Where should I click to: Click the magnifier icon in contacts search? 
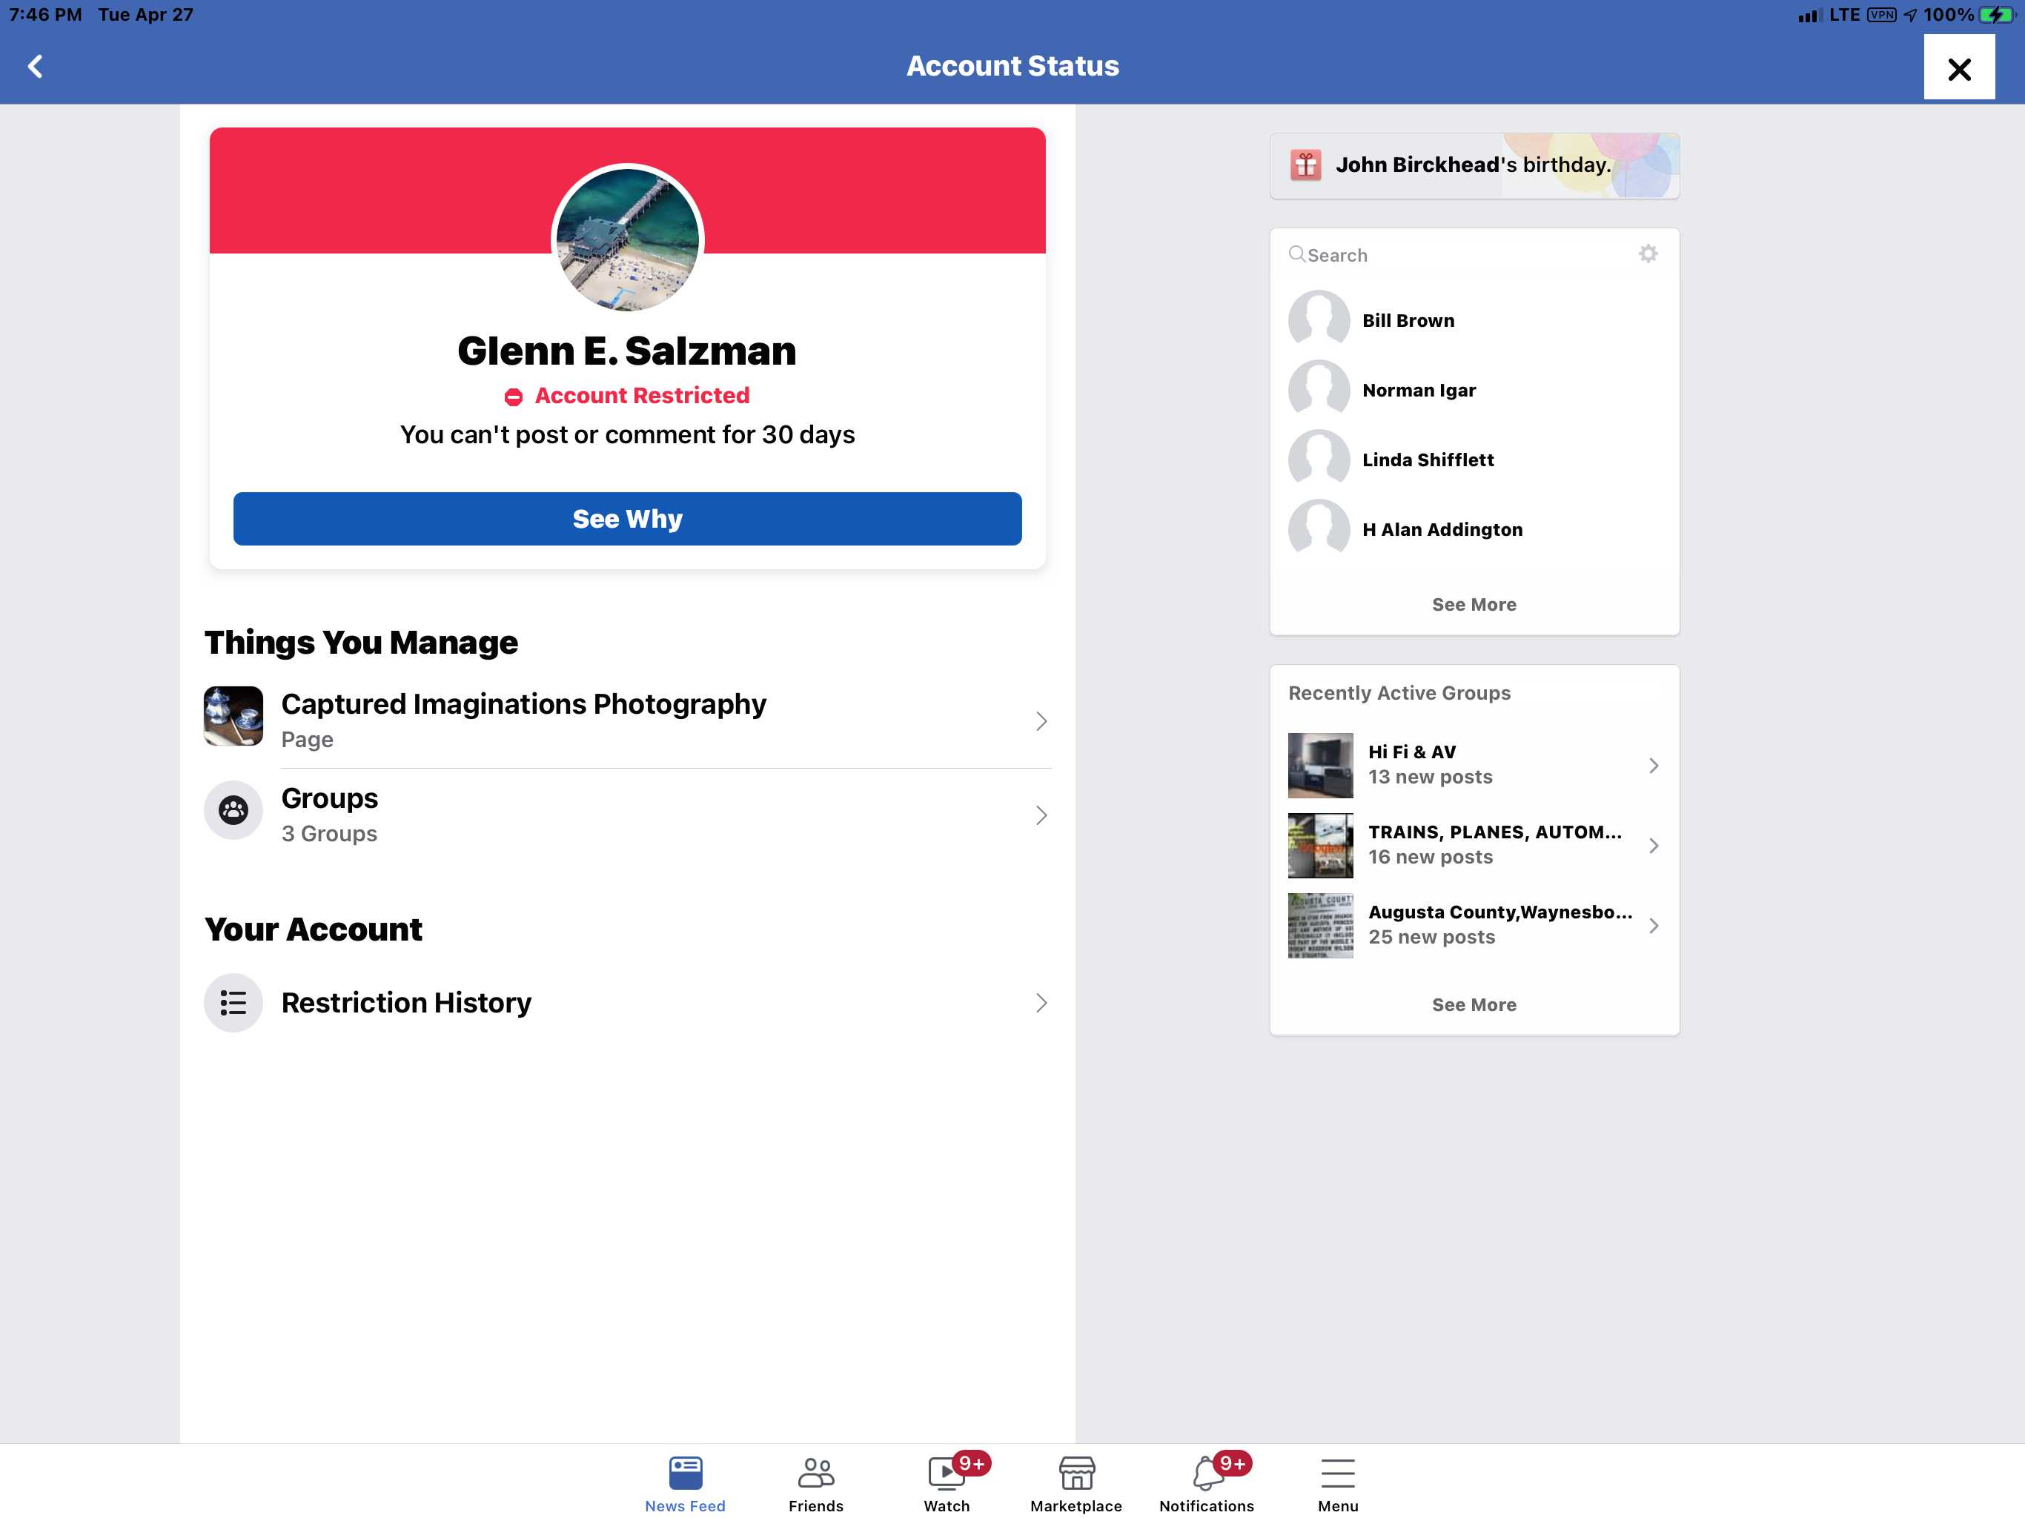(x=1296, y=254)
